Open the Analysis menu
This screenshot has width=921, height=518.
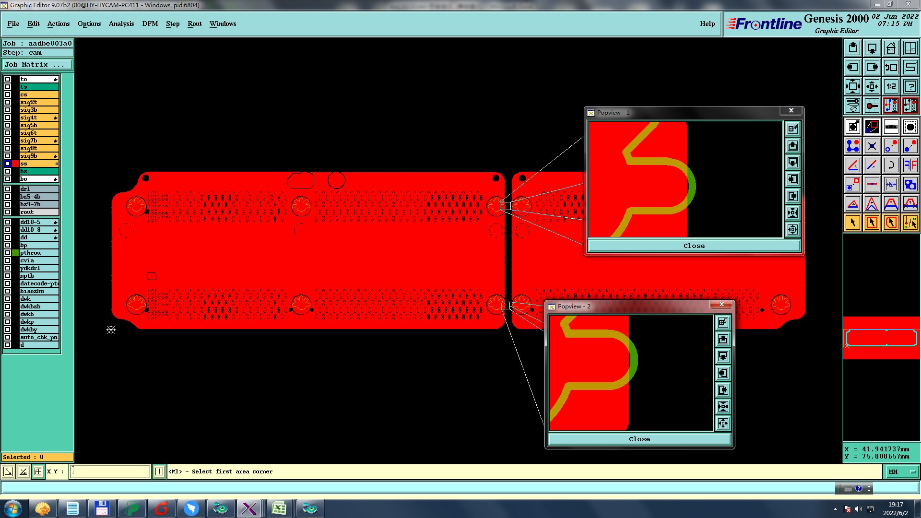pos(121,24)
